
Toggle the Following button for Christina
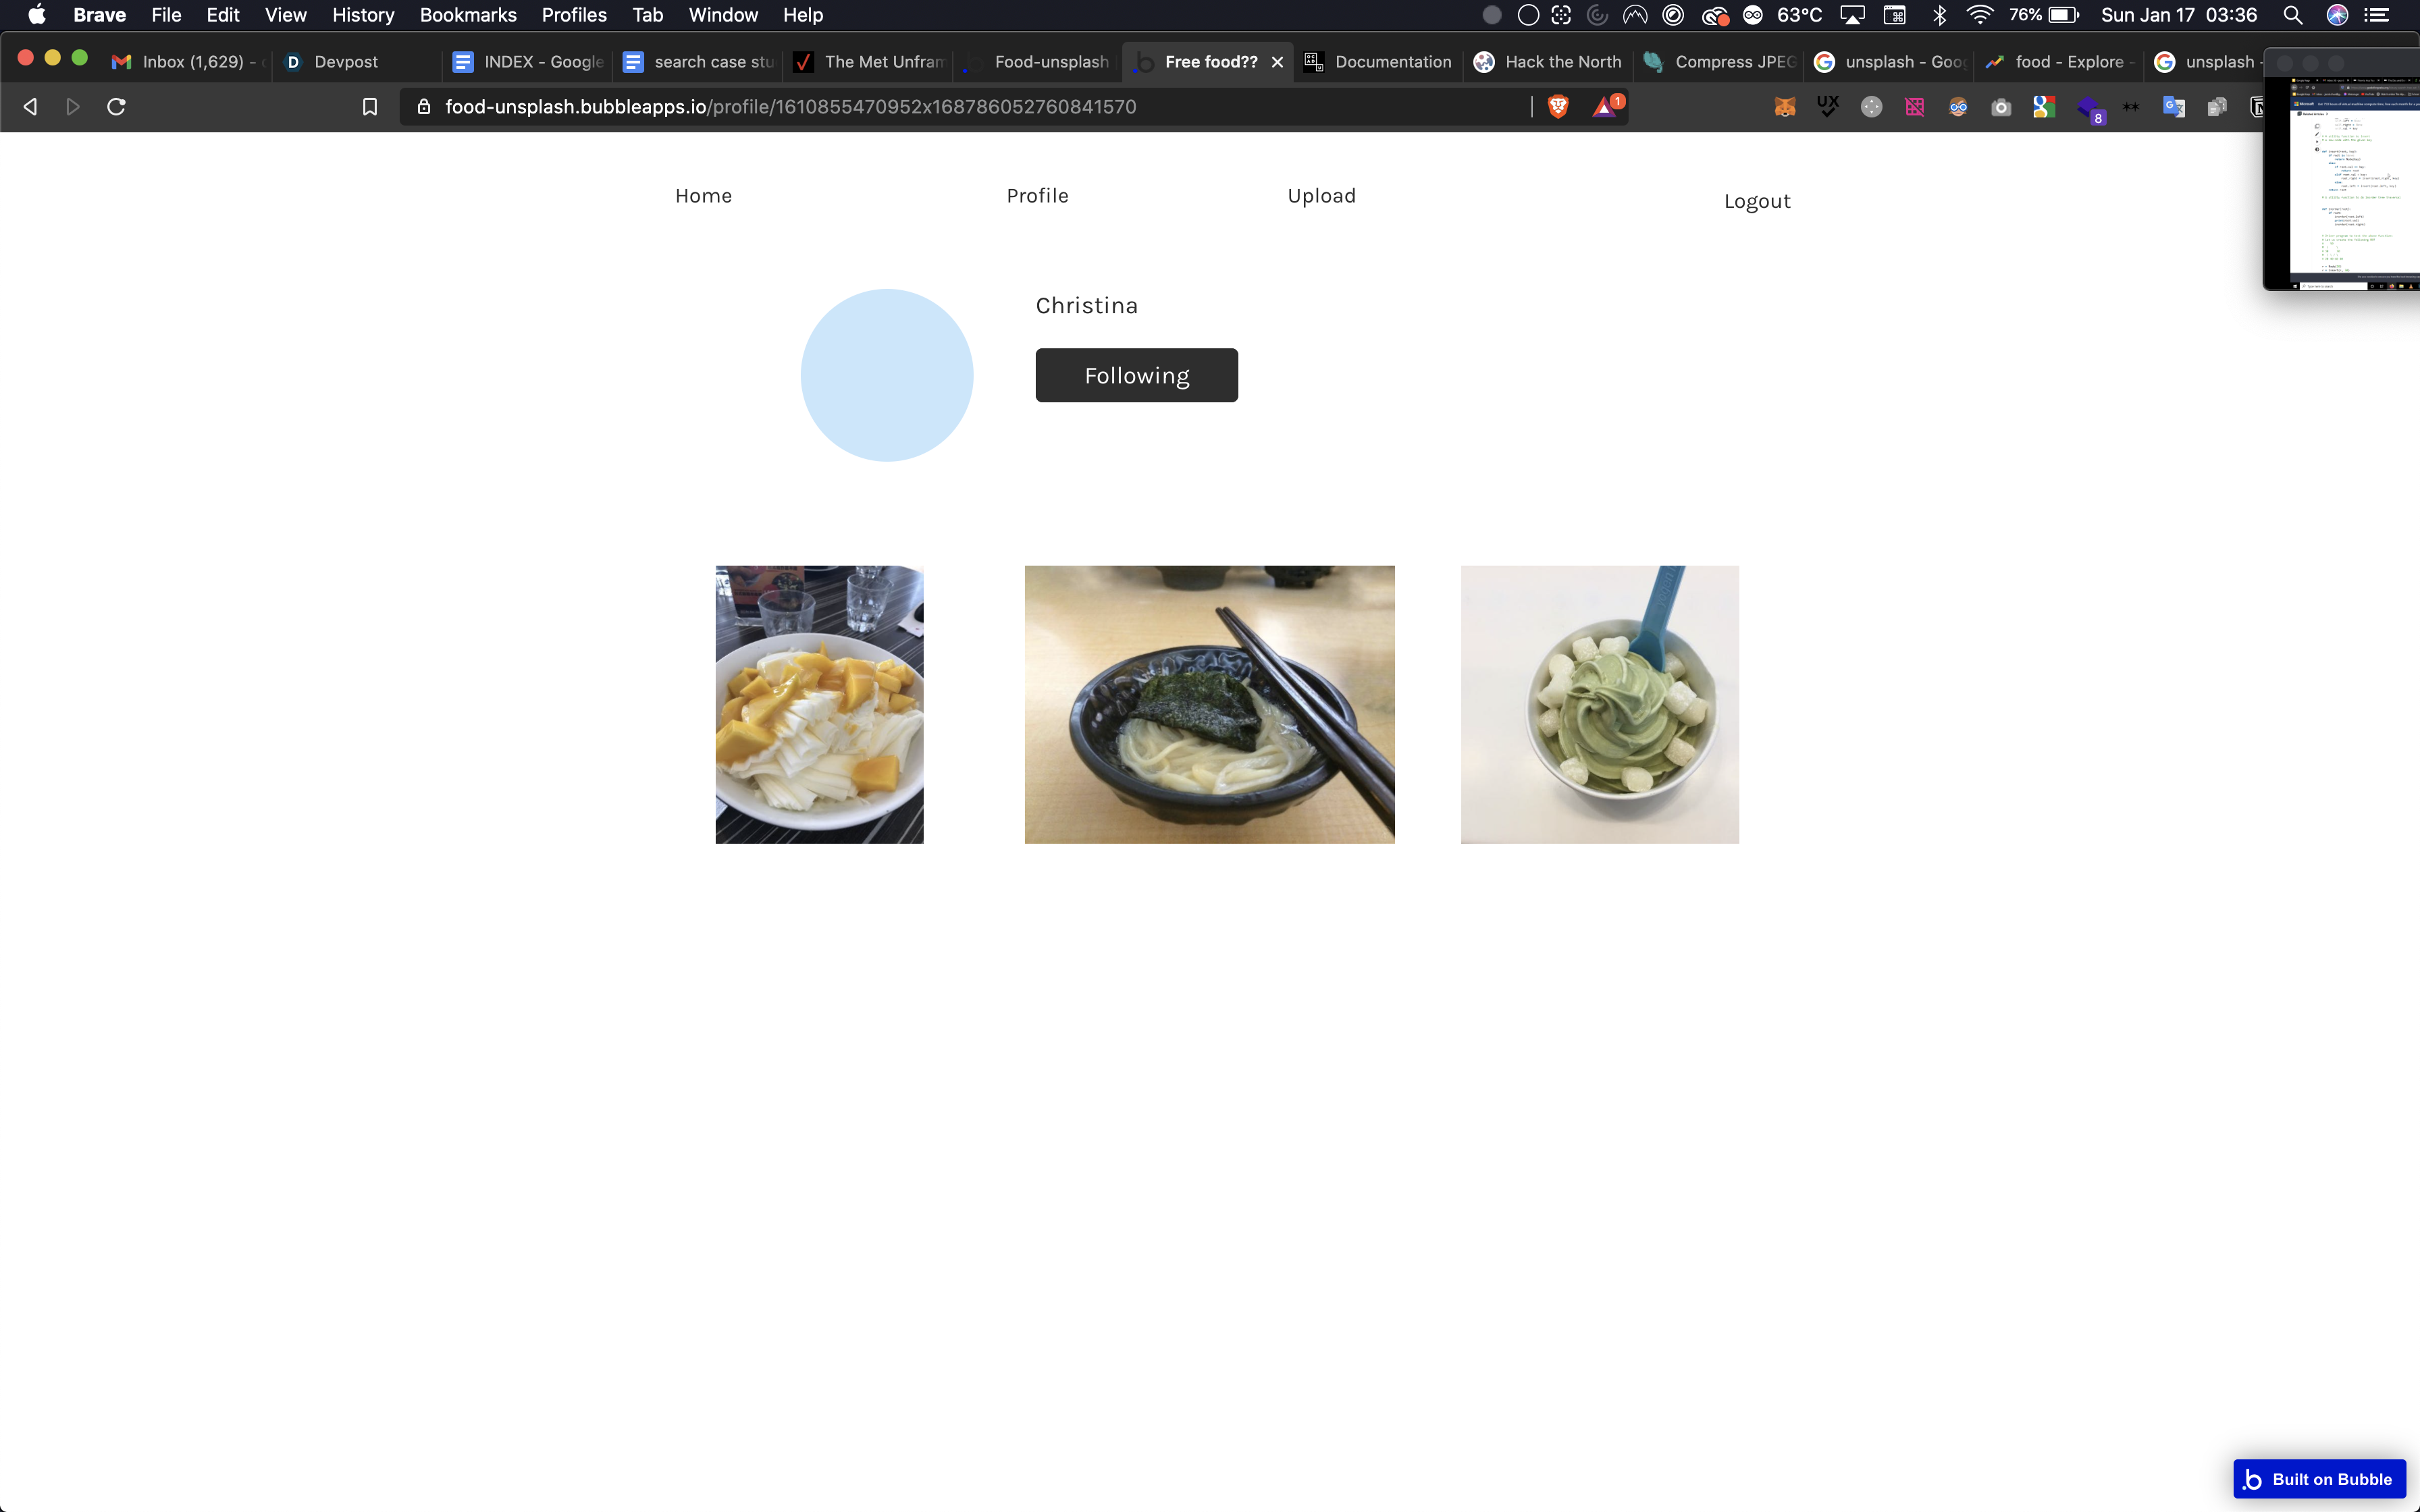[x=1136, y=375]
